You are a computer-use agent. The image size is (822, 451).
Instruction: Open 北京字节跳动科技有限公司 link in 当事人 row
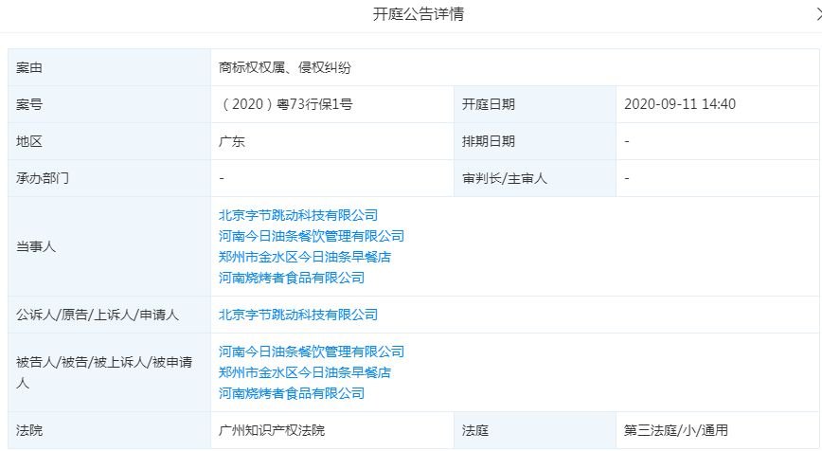point(297,215)
